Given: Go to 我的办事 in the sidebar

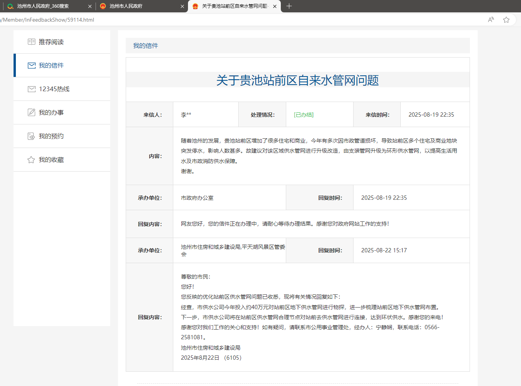Looking at the screenshot, I should click(62, 112).
